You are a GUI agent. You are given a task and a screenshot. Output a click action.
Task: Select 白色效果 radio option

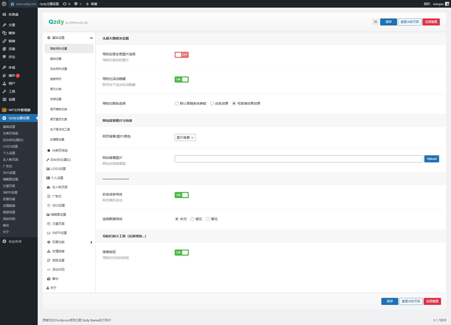click(x=212, y=103)
